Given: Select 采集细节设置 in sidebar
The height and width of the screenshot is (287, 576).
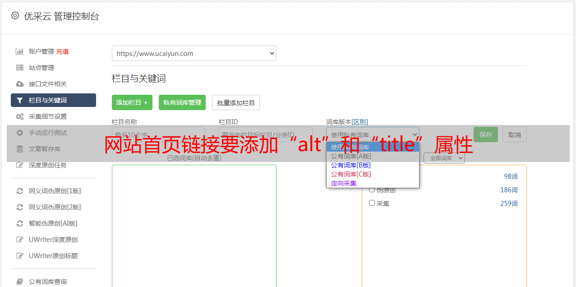Looking at the screenshot, I should click(48, 116).
